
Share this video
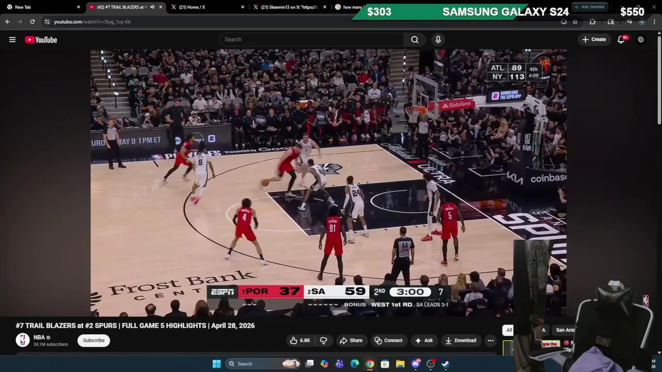(x=351, y=340)
